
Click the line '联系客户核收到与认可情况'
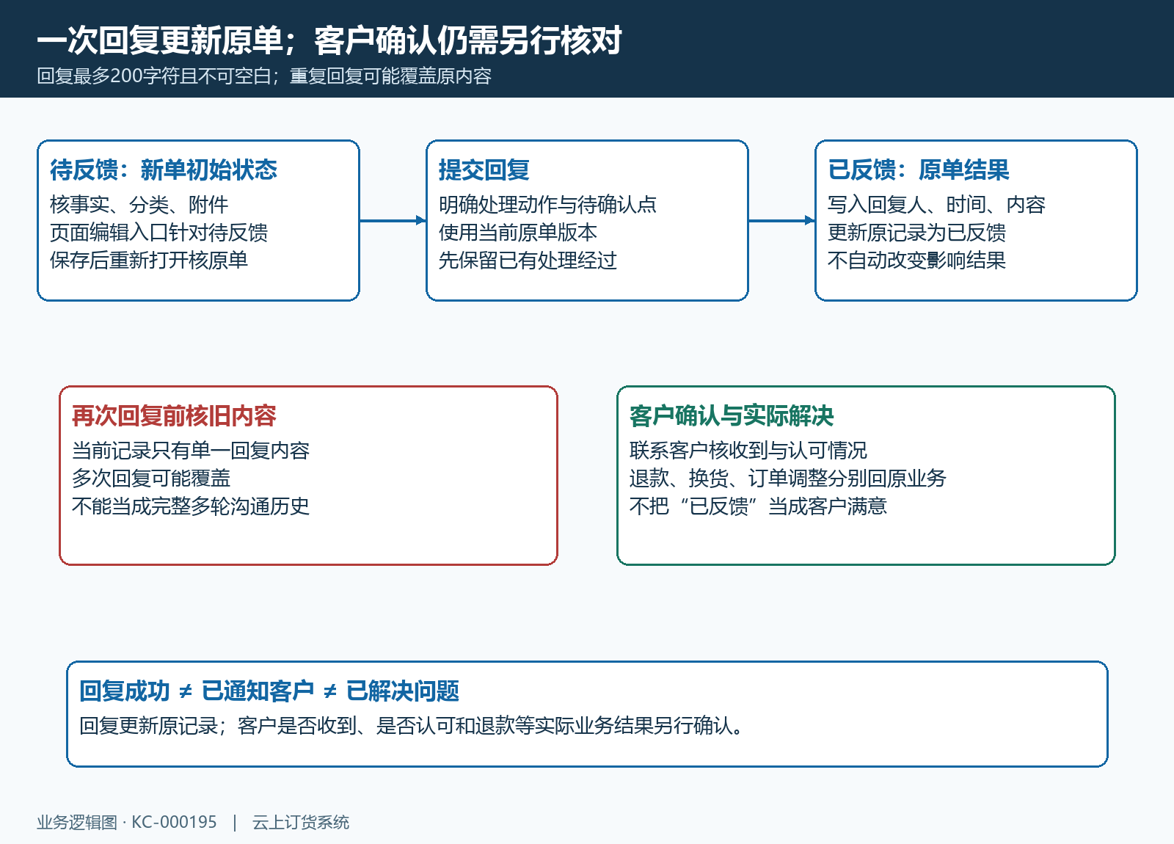pos(748,451)
